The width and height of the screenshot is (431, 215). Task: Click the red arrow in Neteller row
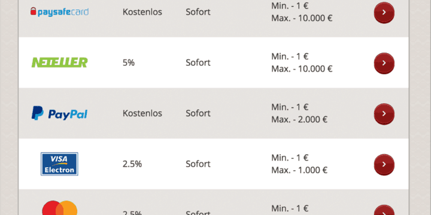click(x=384, y=63)
